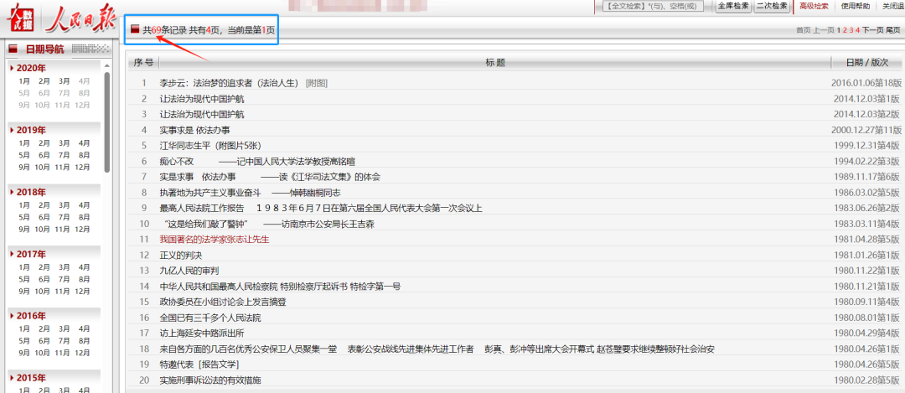
Task: Select 9月 under 2016年
Action: [24, 353]
